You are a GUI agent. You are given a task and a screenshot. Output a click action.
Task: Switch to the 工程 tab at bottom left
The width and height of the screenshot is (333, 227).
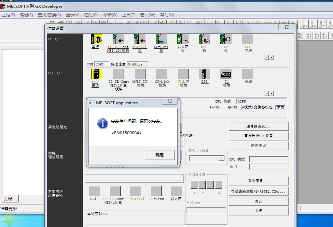tap(8, 198)
